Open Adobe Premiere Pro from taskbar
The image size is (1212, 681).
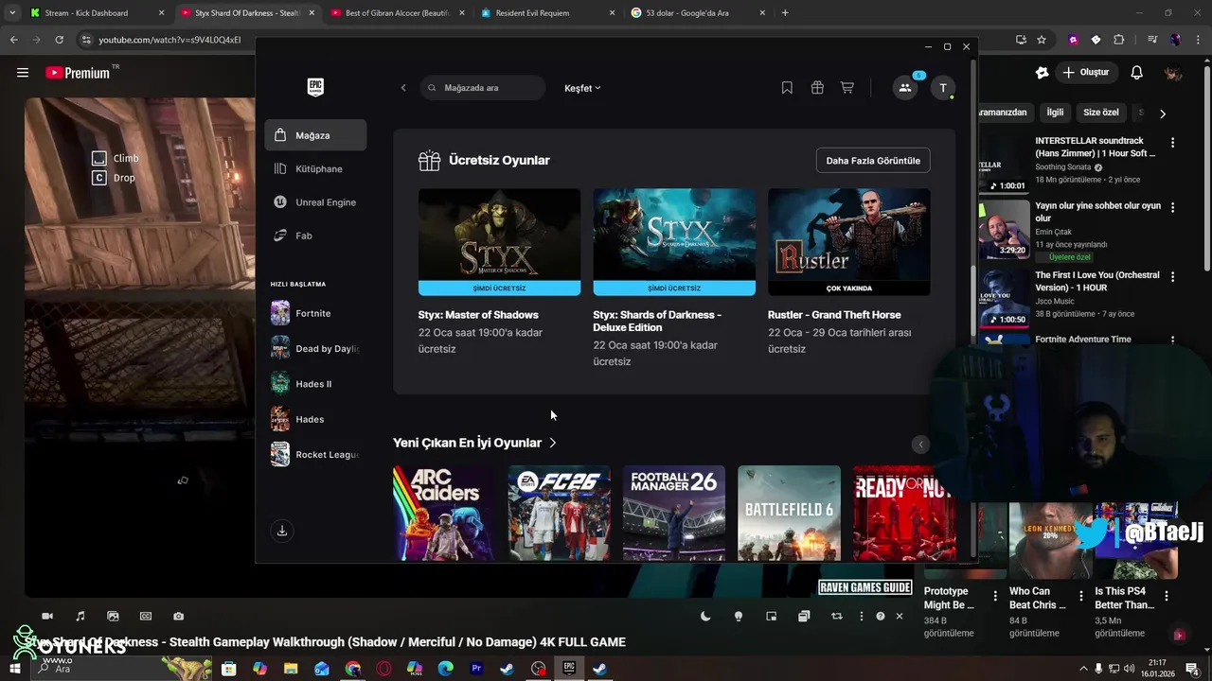click(x=476, y=668)
